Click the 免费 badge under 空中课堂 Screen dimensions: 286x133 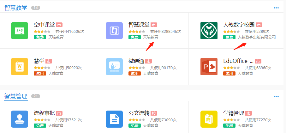point(40,37)
